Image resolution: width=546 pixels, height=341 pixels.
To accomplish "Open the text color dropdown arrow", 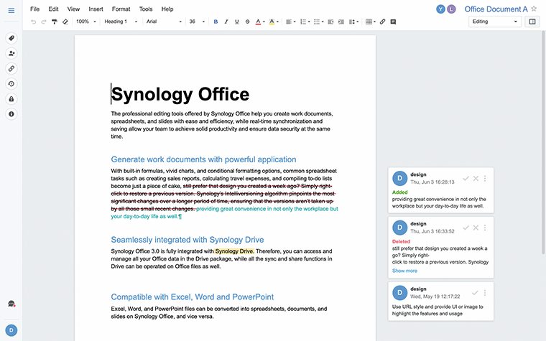I will click(x=264, y=22).
